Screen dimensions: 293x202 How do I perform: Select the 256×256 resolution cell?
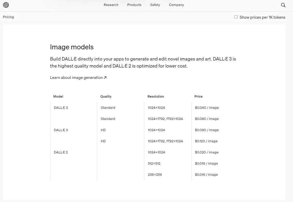click(x=155, y=174)
